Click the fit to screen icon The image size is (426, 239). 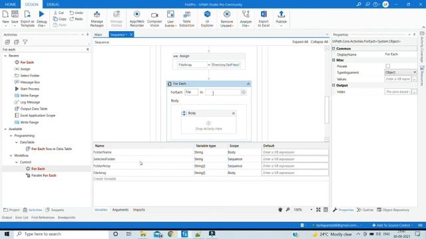coord(318,210)
